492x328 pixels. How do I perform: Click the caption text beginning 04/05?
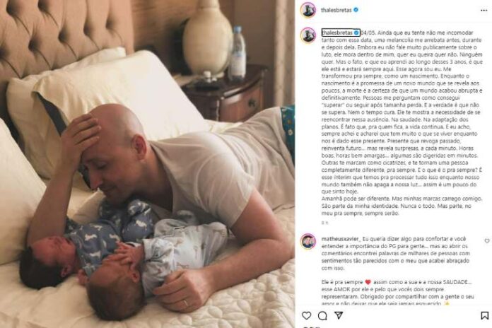tap(402, 123)
